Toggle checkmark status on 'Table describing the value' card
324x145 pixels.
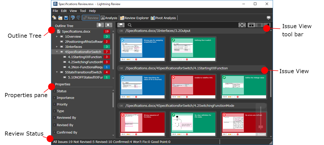pos(123,77)
